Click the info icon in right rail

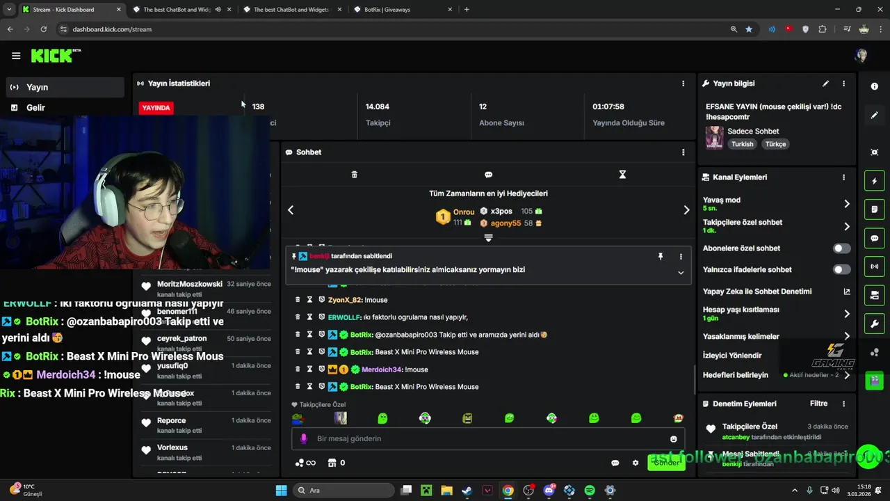pyautogui.click(x=874, y=86)
